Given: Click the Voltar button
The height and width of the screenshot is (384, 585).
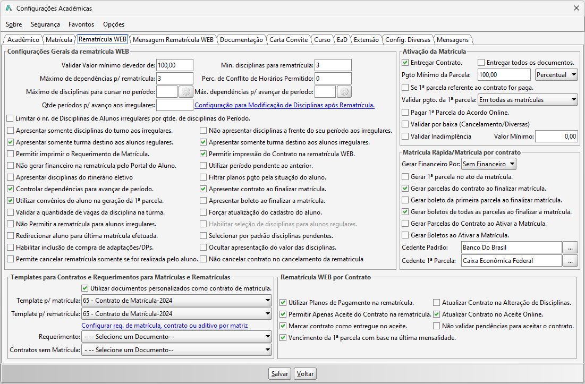Looking at the screenshot, I should click(305, 374).
